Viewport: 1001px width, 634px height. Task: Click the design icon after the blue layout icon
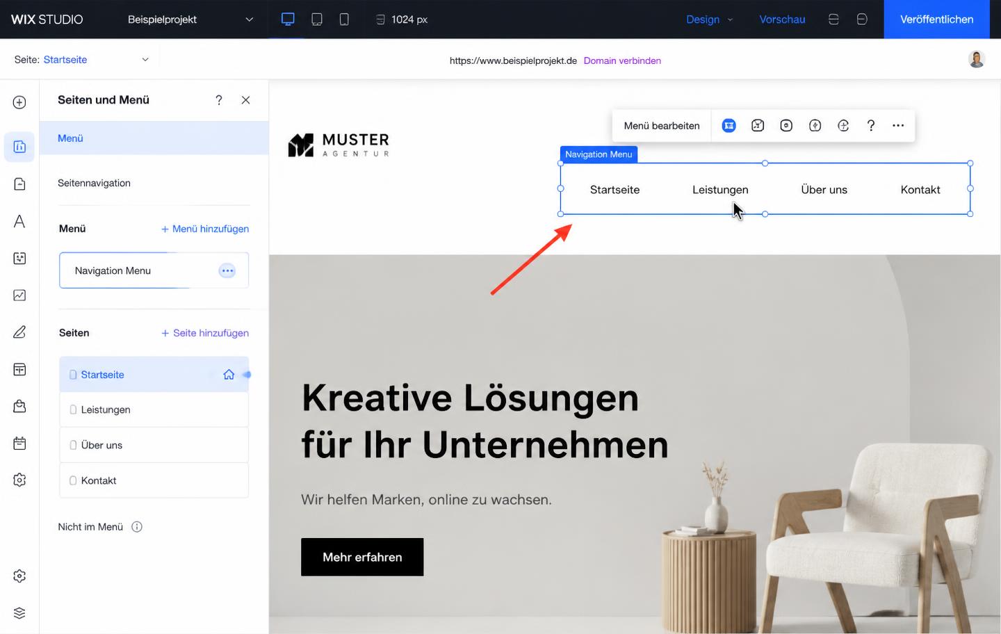pos(758,126)
